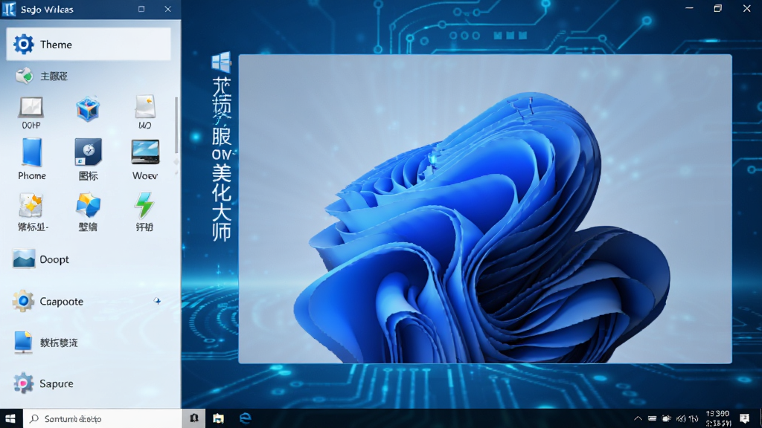Image resolution: width=762 pixels, height=428 pixels.
Task: Open File Explorer in taskbar
Action: [219, 418]
